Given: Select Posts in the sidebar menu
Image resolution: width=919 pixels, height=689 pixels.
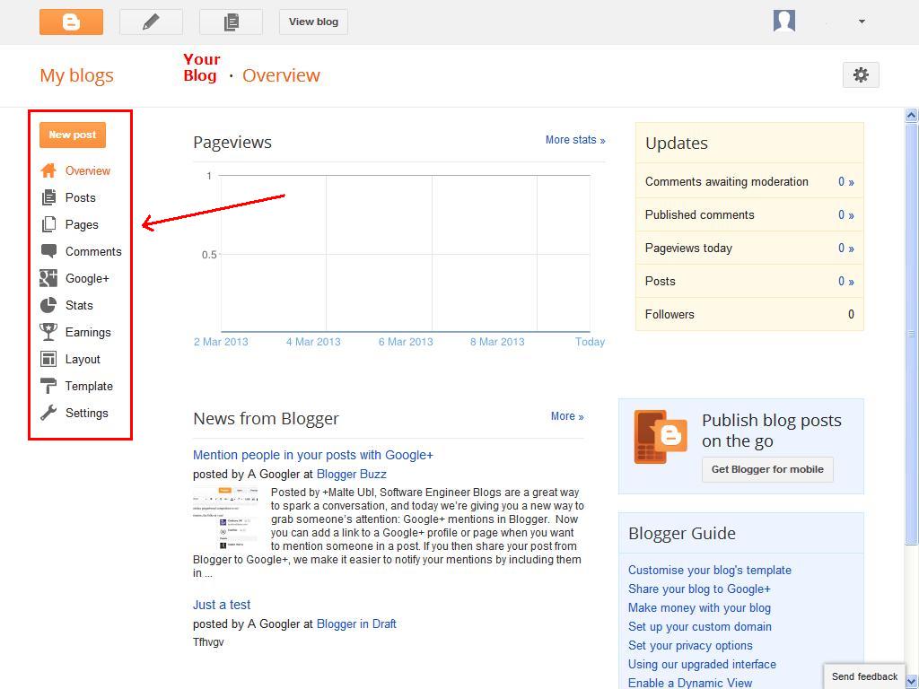Looking at the screenshot, I should [x=80, y=198].
